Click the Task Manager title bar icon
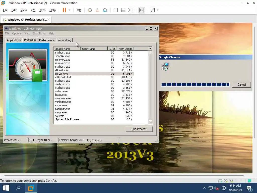Image resolution: width=257 pixels, height=193 pixels. (x=6, y=29)
